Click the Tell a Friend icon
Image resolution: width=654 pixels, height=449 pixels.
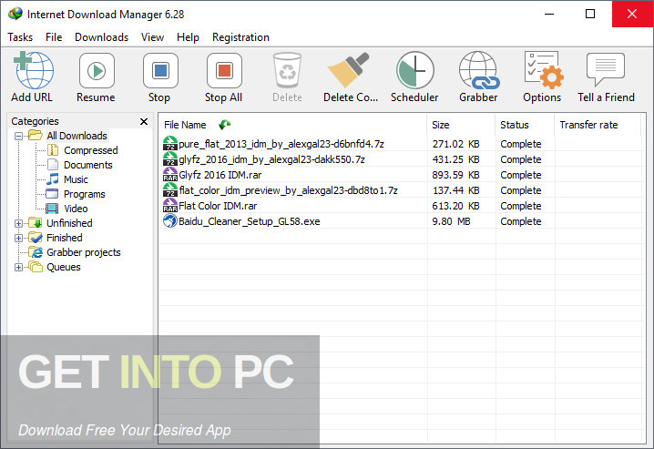click(x=605, y=69)
